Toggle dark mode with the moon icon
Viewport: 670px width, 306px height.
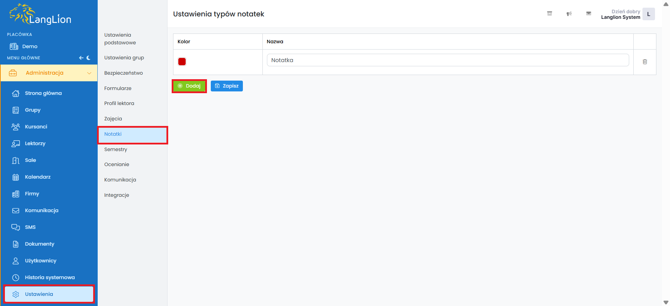pyautogui.click(x=89, y=58)
